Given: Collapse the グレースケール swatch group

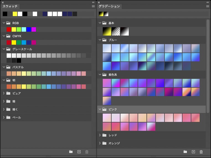Looking at the screenshot, I should click(4, 49).
